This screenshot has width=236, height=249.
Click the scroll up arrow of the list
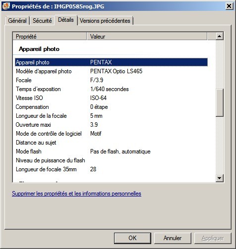click(220, 36)
